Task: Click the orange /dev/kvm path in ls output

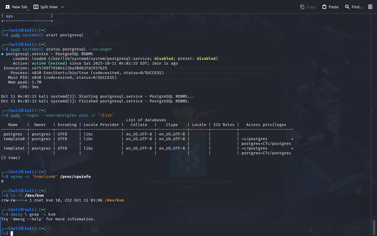Action: 114,200
